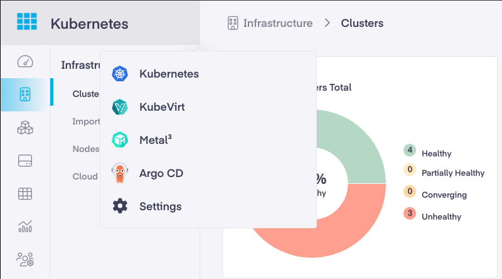Click the Kubernetes helm wheel logo
Image resolution: width=502 pixels, height=279 pixels.
(x=120, y=74)
